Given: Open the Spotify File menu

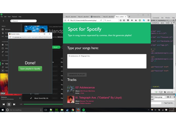Looking at the screenshot, I should pyautogui.click(x=2, y=17).
